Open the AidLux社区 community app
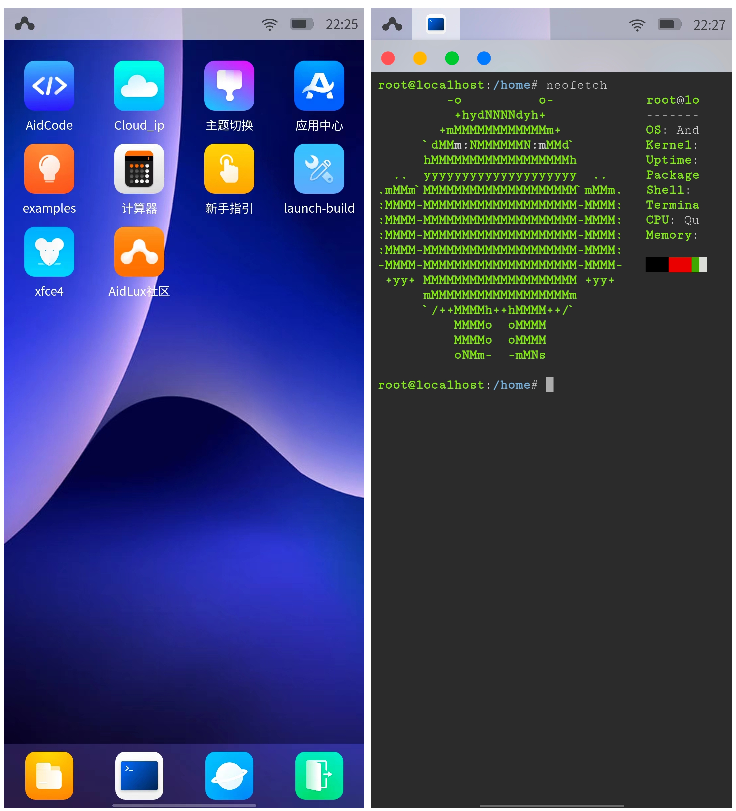Screen dimensions: 736x811 coord(139,251)
